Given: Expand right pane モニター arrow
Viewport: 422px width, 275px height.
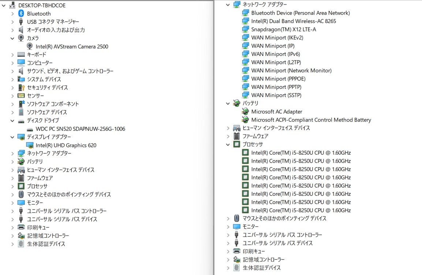Looking at the screenshot, I should [228, 227].
